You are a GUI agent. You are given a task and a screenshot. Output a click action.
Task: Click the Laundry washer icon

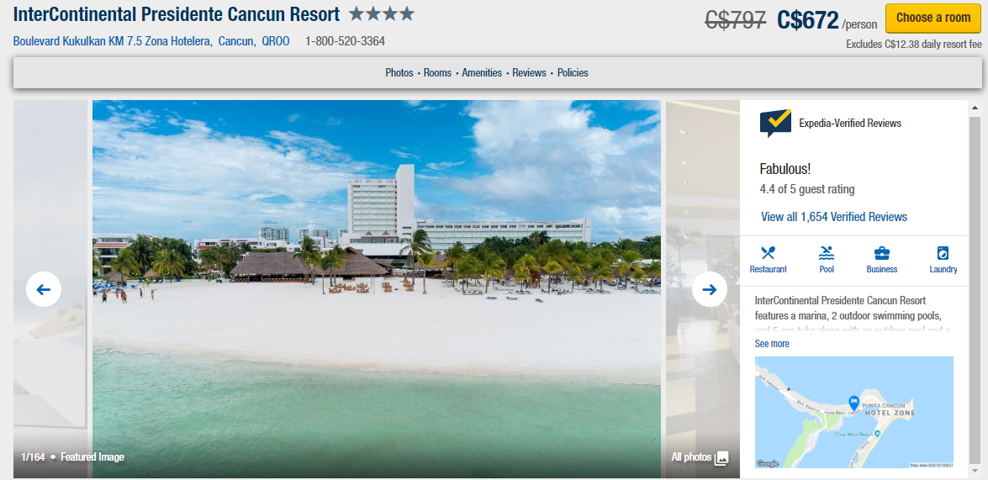point(943,253)
